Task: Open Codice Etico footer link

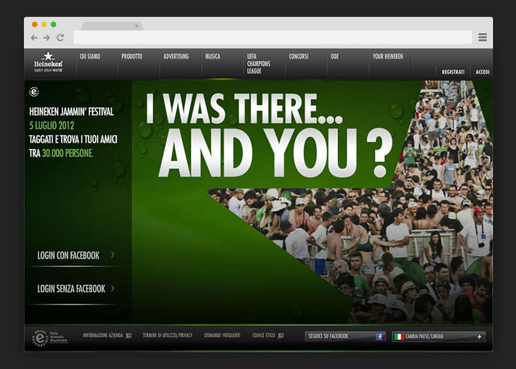Action: [263, 335]
